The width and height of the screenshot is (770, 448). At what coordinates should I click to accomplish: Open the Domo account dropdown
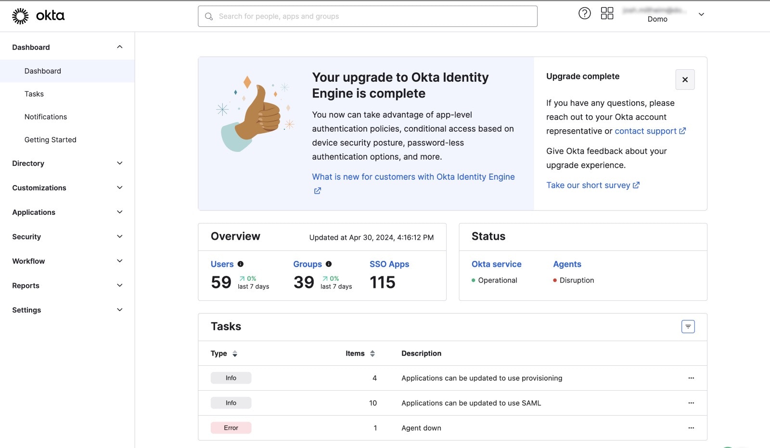tap(701, 14)
